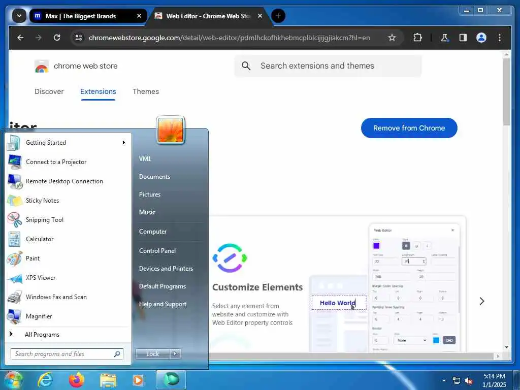Open the Themes section
The height and width of the screenshot is (390, 520).
click(146, 91)
